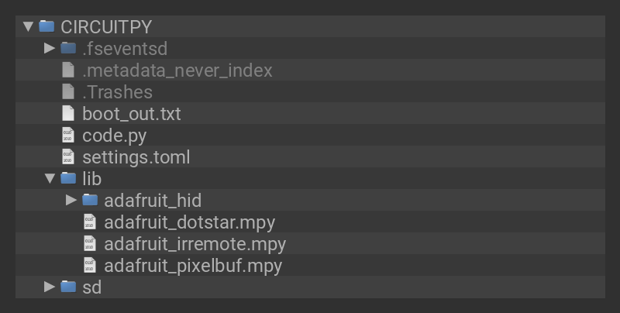Expand the adafruit_hid folder
This screenshot has width=620, height=313.
(71, 200)
